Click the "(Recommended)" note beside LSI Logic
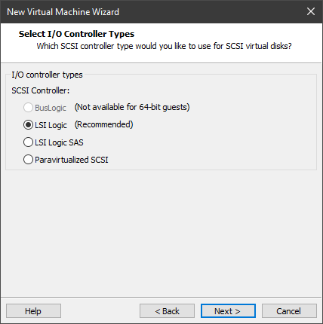The image size is (323, 324). click(104, 124)
